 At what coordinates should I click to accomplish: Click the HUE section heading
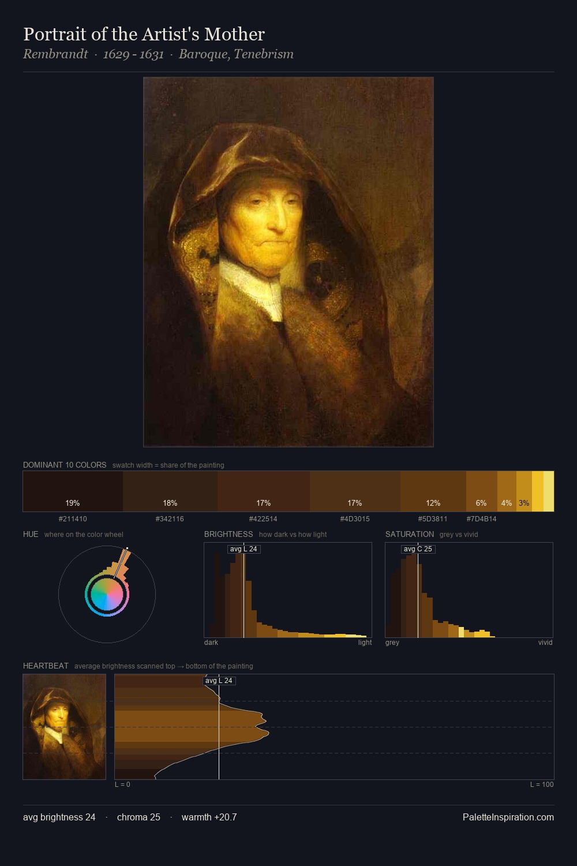tap(31, 534)
